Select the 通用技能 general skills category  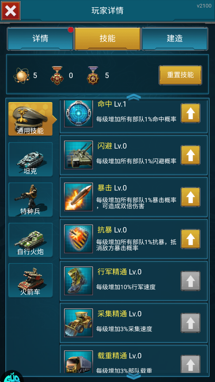[x=30, y=119]
